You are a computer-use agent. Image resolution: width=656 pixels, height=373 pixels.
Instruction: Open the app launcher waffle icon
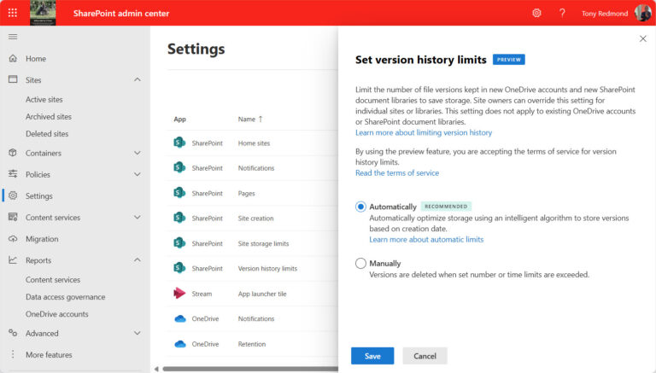pos(13,13)
